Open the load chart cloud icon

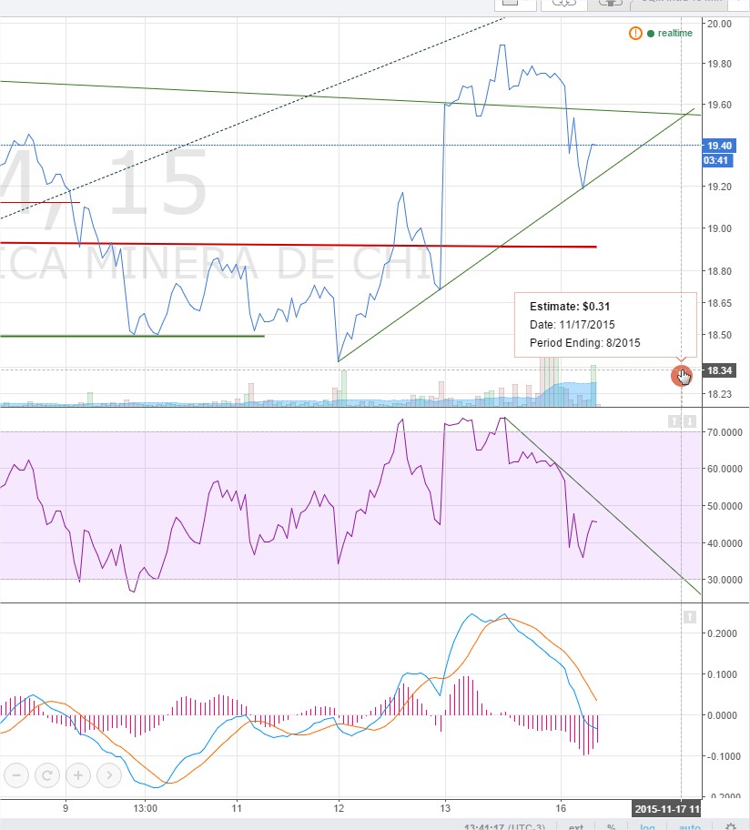563,3
